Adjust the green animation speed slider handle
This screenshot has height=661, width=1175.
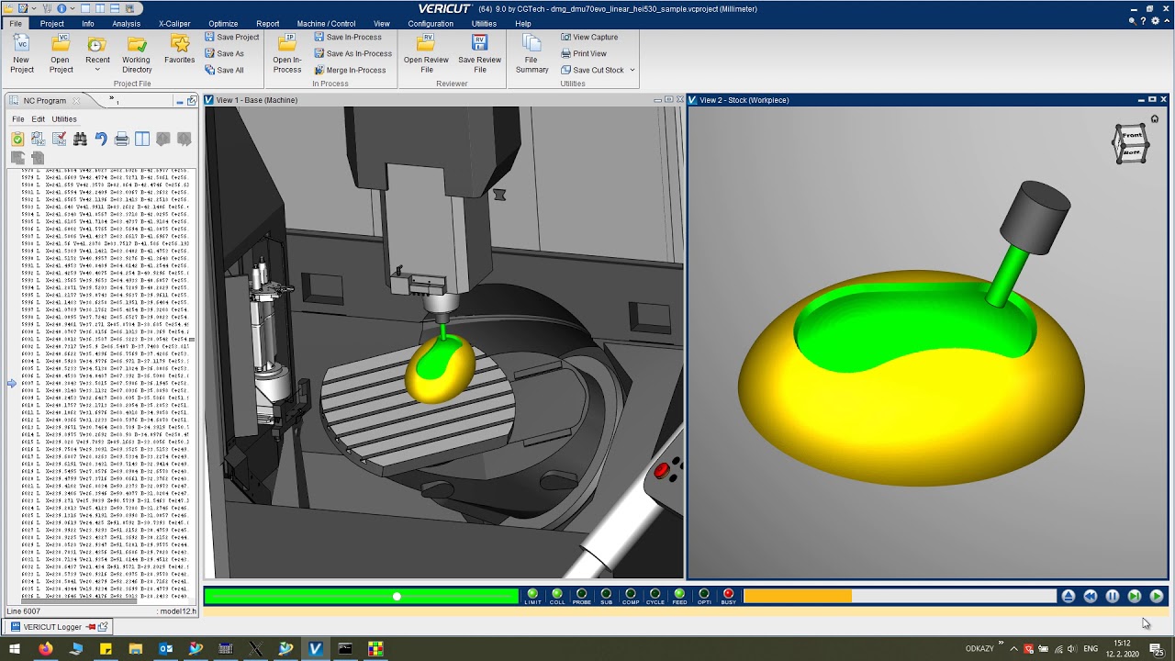click(x=397, y=597)
